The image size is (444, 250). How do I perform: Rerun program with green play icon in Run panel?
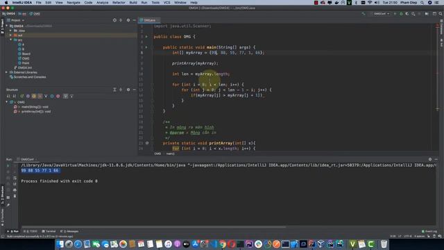(x=8, y=165)
